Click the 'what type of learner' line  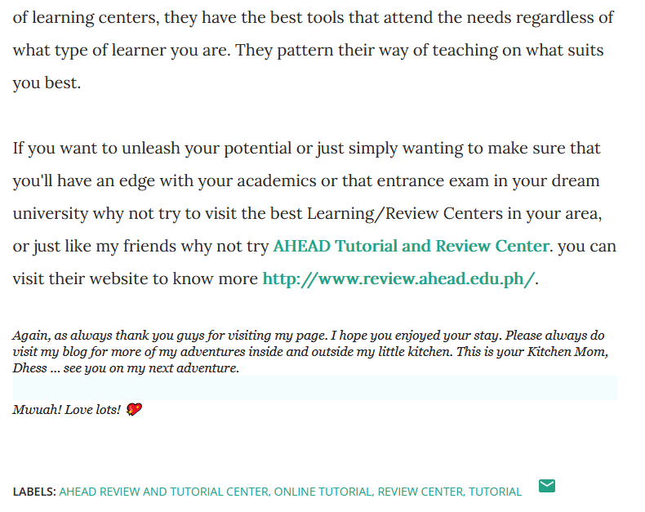pyautogui.click(x=308, y=50)
